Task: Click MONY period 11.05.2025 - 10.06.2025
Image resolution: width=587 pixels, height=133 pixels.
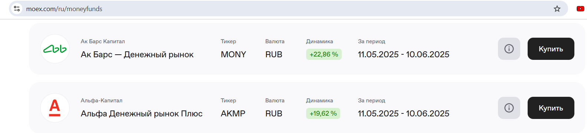Action: click(404, 55)
